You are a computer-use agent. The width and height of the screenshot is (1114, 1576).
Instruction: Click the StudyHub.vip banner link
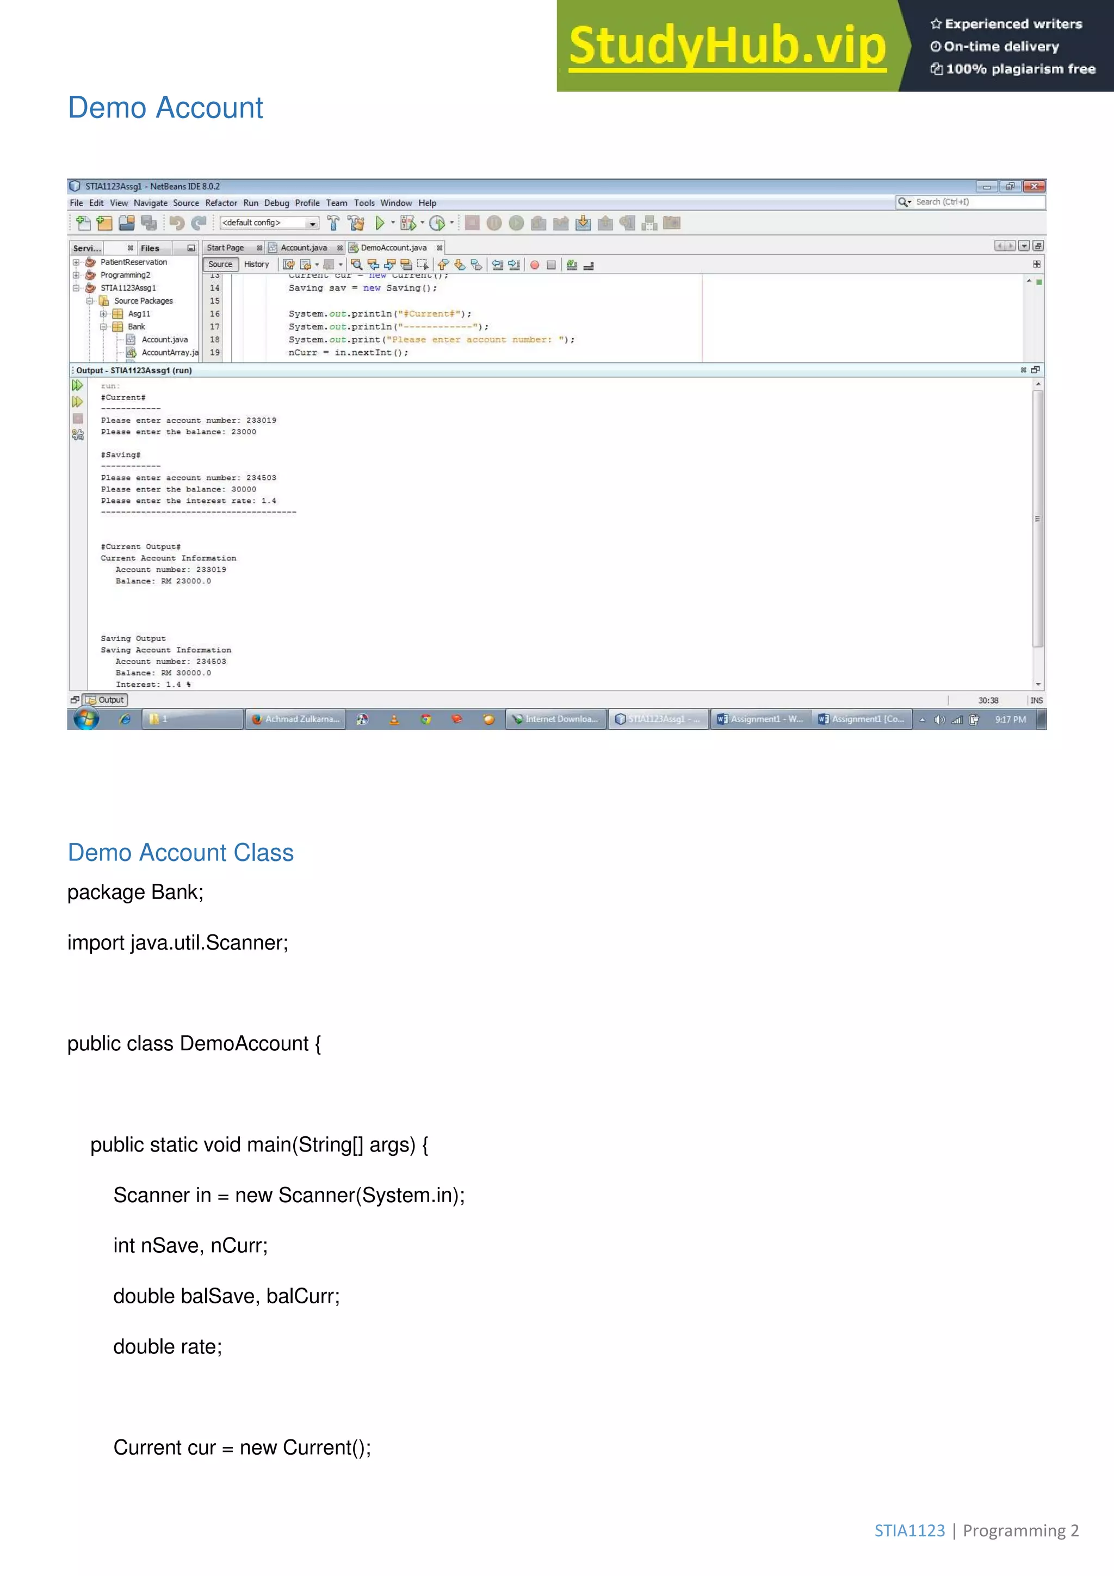pyautogui.click(x=727, y=46)
